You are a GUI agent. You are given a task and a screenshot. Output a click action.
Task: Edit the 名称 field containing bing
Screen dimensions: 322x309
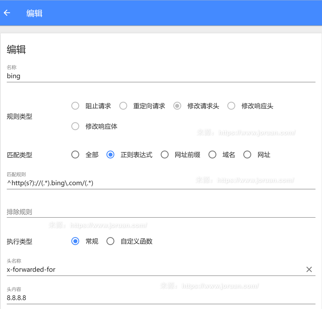pos(161,76)
